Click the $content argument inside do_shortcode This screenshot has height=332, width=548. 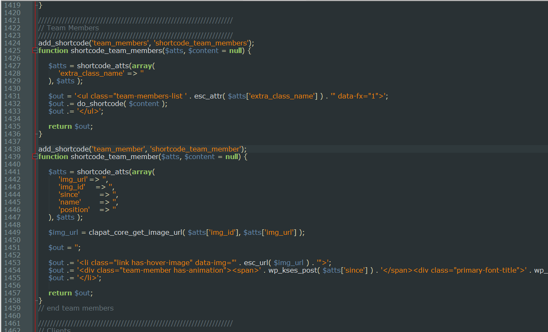pyautogui.click(x=144, y=104)
